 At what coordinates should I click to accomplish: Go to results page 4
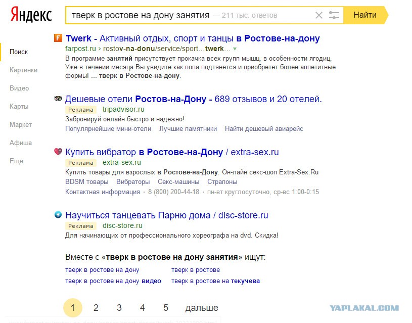pos(143,307)
